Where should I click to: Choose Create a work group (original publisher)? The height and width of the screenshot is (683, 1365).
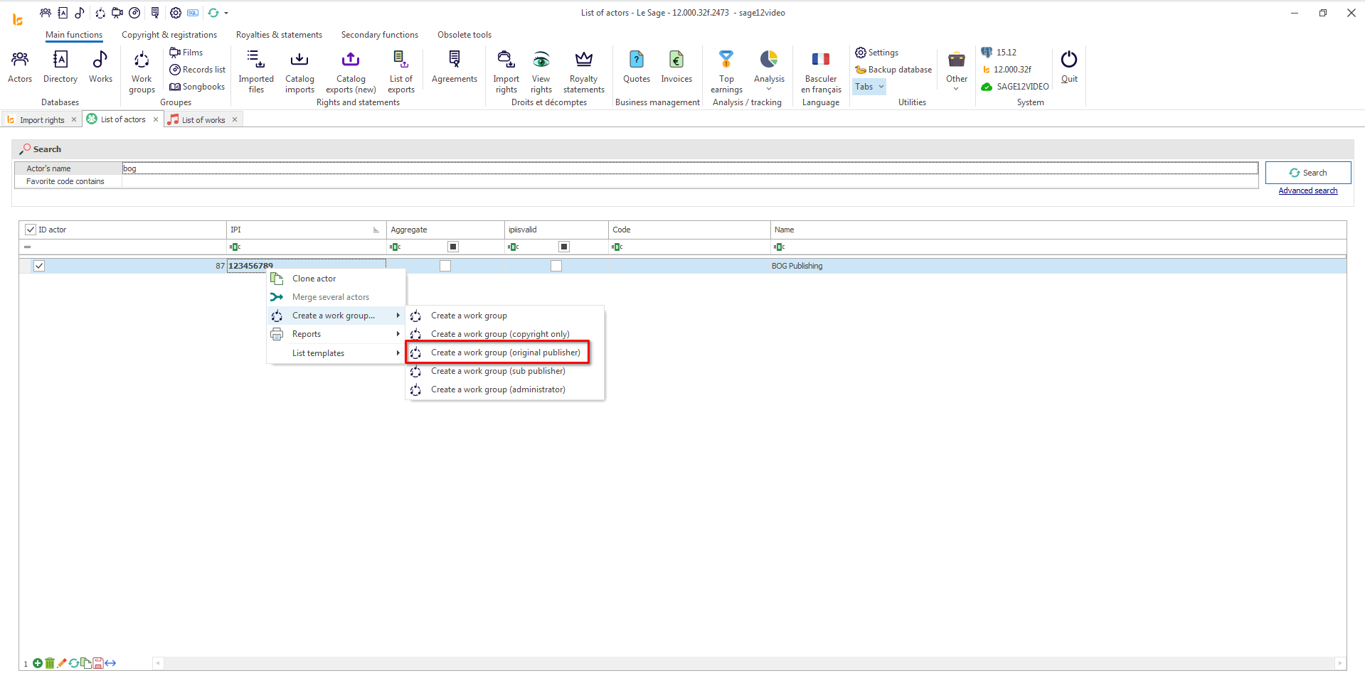tap(505, 353)
